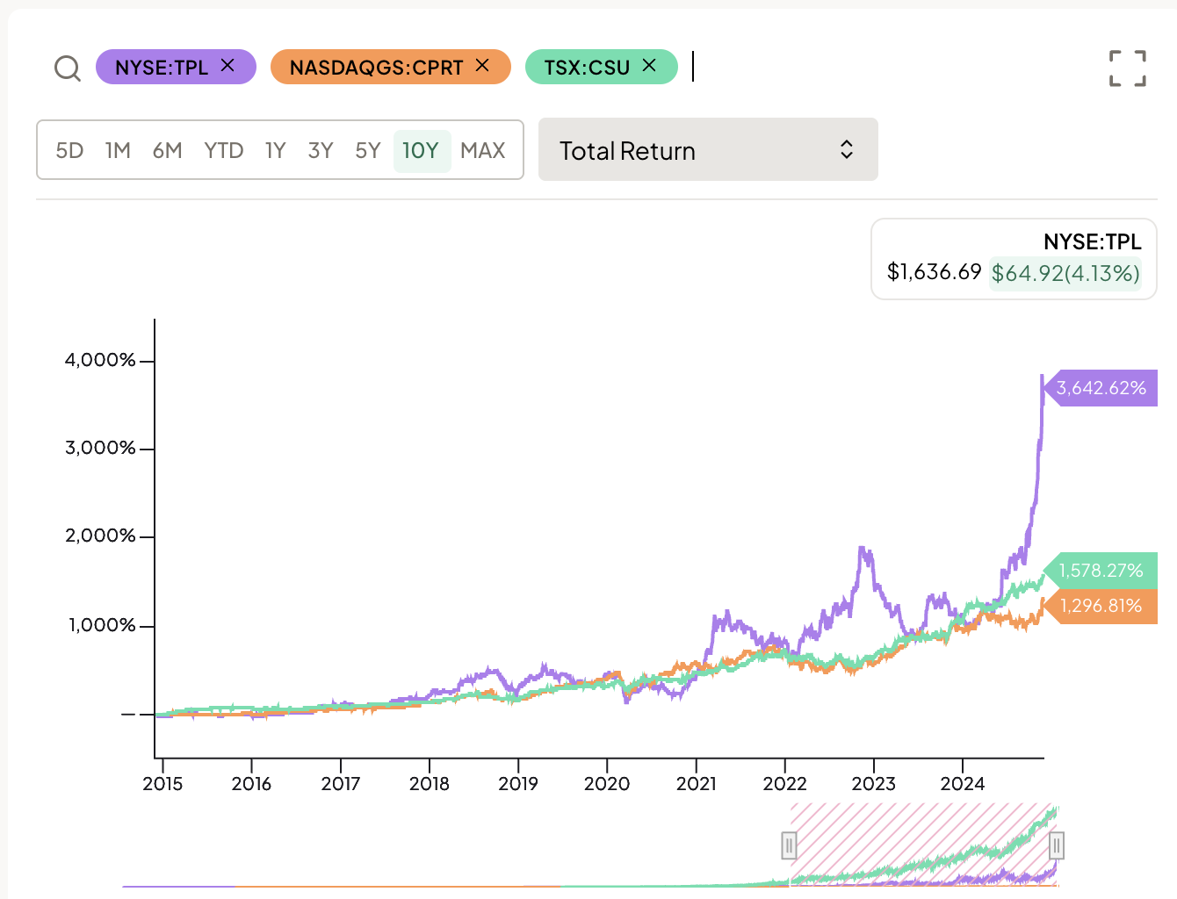Click the 1,296.81% orange value label
This screenshot has width=1177, height=899.
pos(1101,606)
